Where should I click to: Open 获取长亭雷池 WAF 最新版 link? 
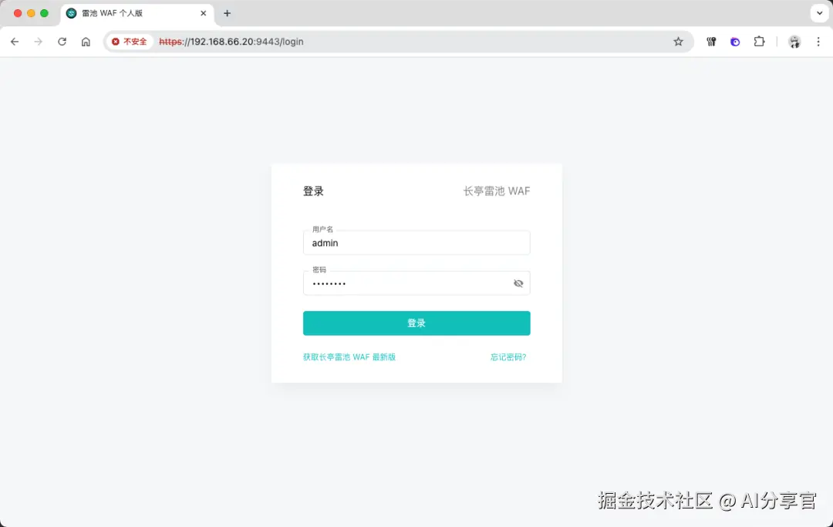[349, 357]
